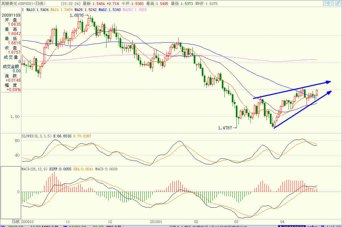Select the MA26:1.5242 moving average label
This screenshot has height=227, width=342.
[85, 10]
